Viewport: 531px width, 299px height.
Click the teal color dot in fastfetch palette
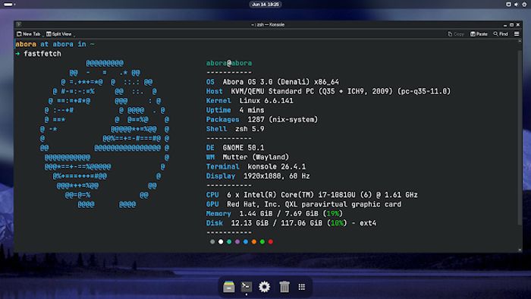pos(229,242)
